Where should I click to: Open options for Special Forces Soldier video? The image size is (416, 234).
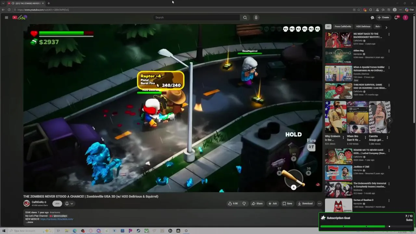tap(389, 68)
